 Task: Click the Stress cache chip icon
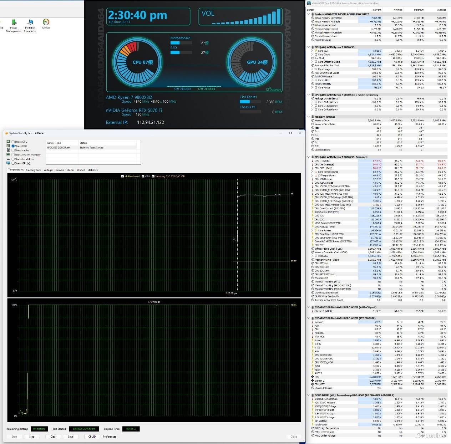[x=8, y=150]
